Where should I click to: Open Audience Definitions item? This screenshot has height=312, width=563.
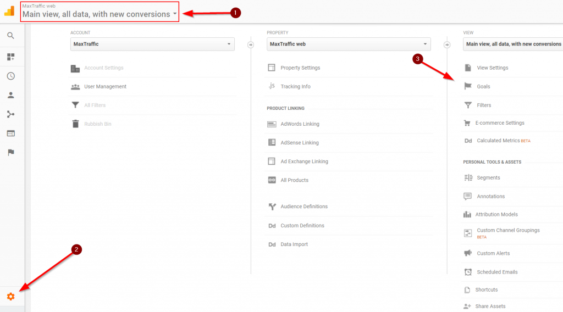pyautogui.click(x=304, y=207)
